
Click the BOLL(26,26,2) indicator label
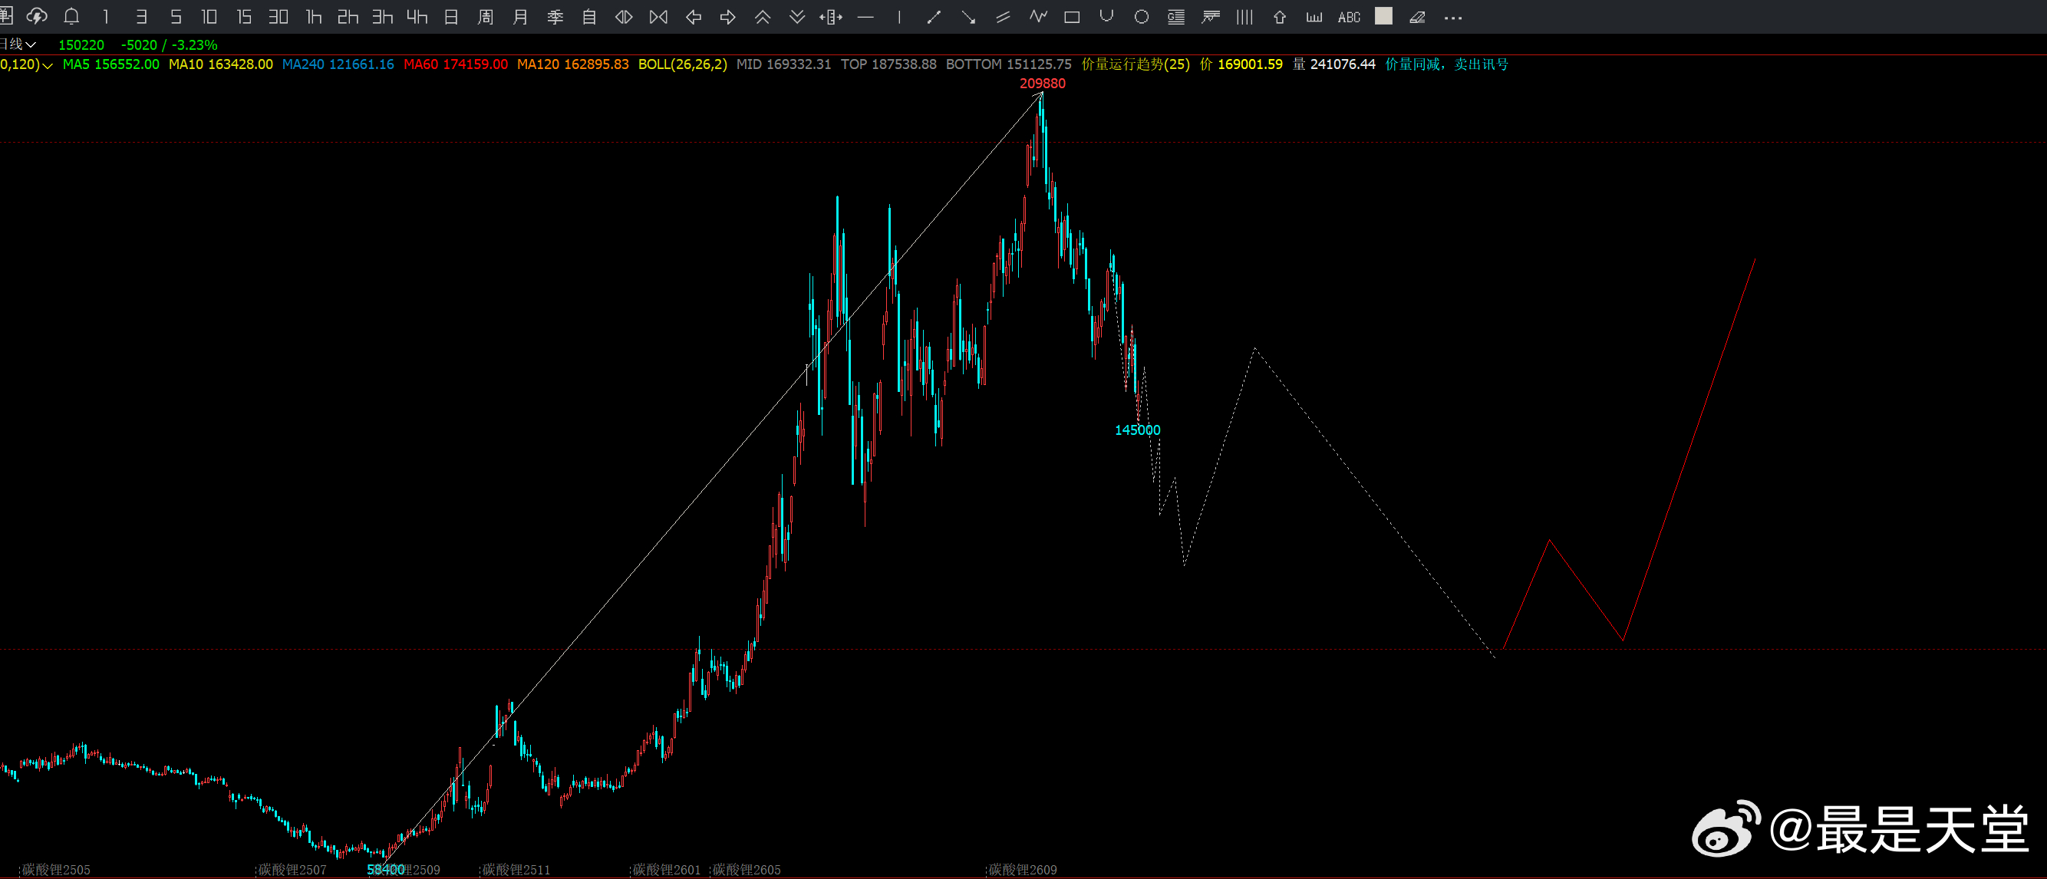(x=683, y=64)
